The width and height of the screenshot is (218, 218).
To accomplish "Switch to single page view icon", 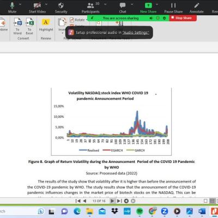I will coord(205,201).
